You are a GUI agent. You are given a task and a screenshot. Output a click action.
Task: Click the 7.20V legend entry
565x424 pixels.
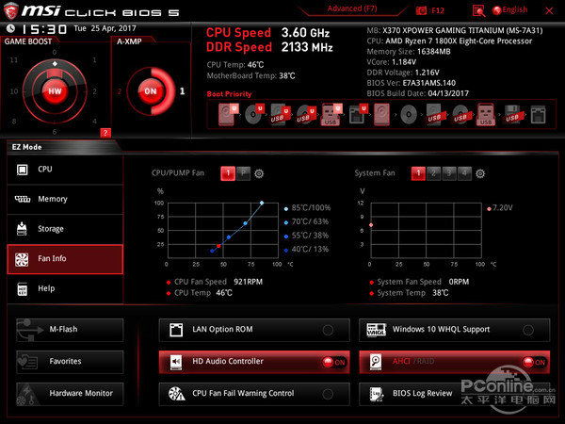pyautogui.click(x=500, y=208)
